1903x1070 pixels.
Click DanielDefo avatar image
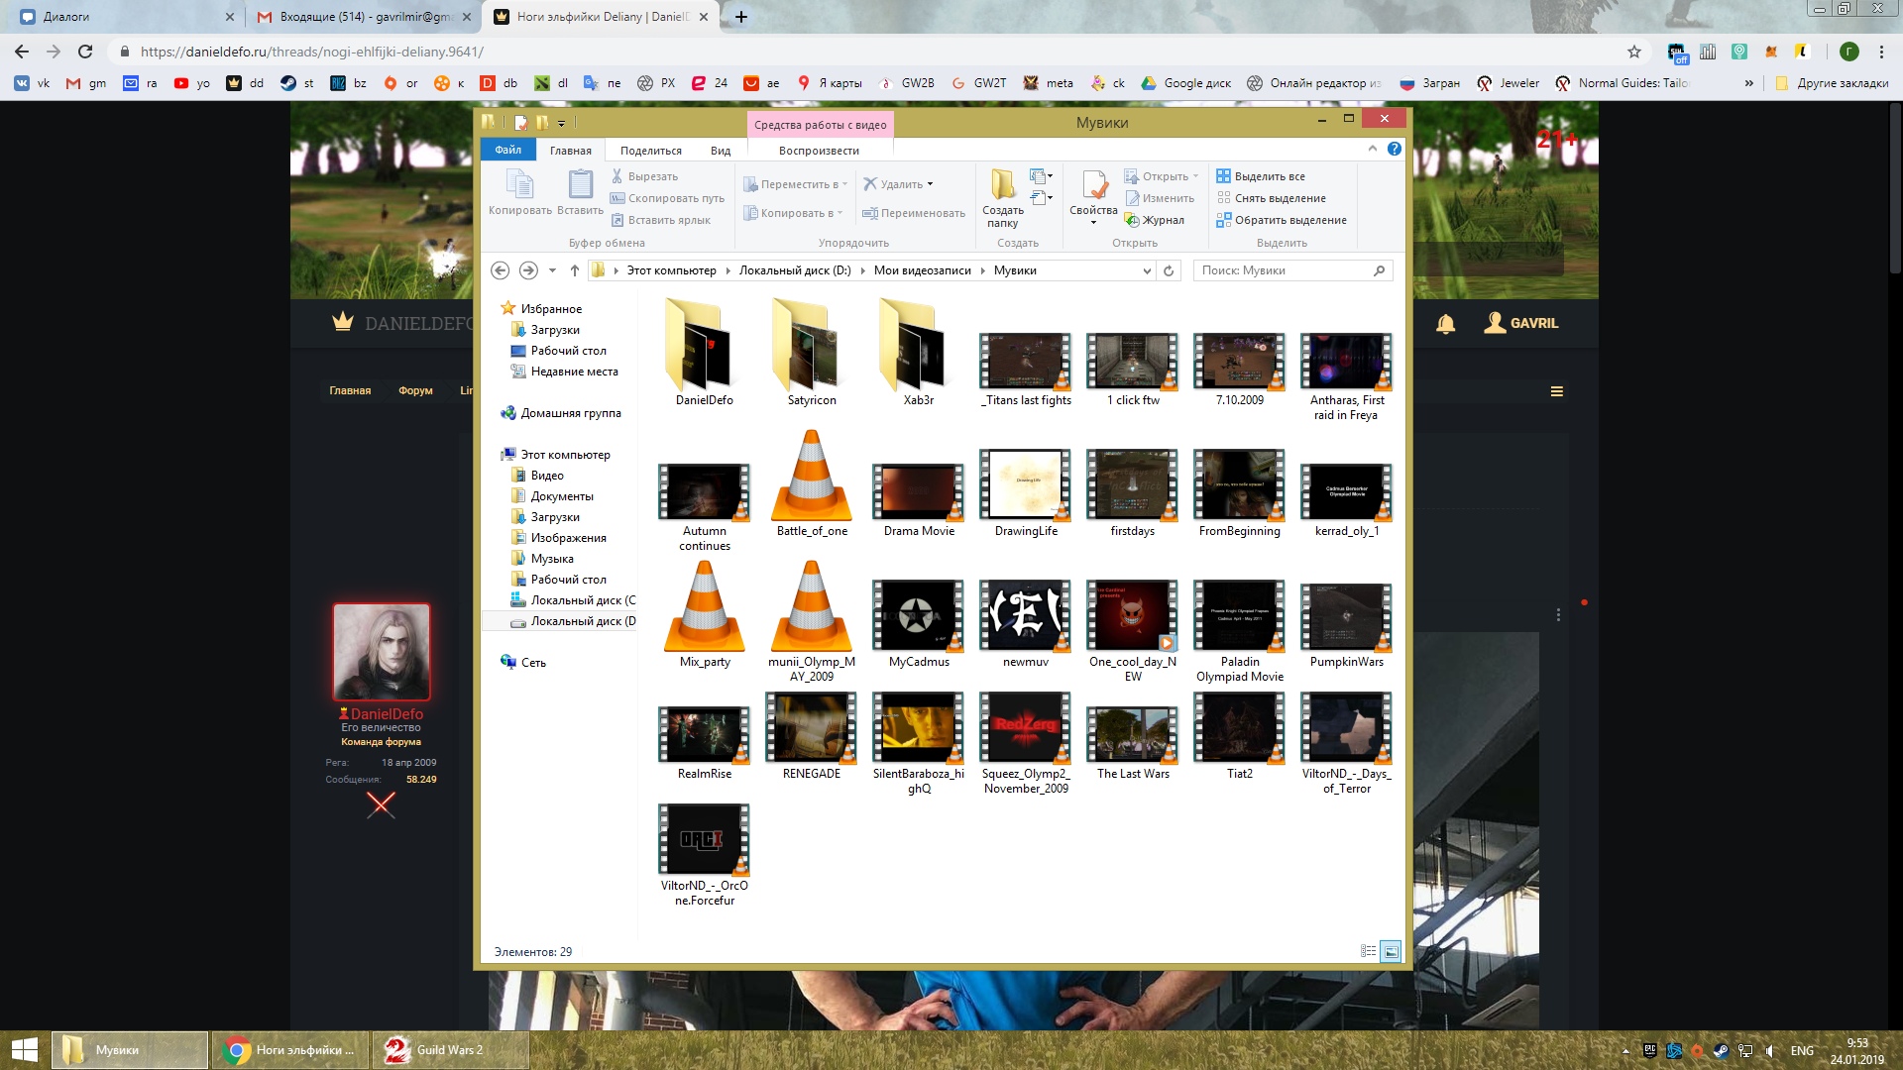pyautogui.click(x=382, y=652)
